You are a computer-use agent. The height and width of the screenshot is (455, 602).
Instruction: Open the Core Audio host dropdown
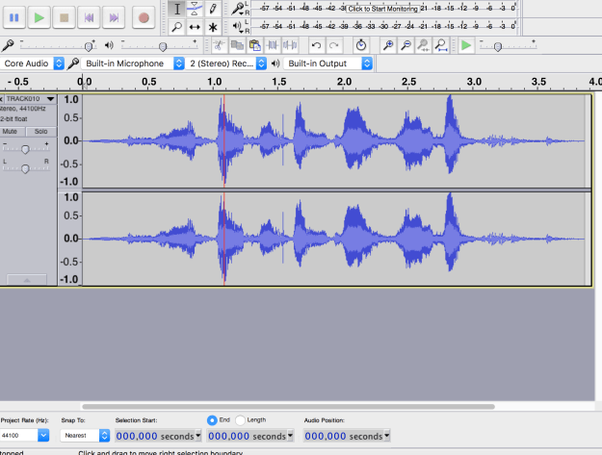coord(33,63)
